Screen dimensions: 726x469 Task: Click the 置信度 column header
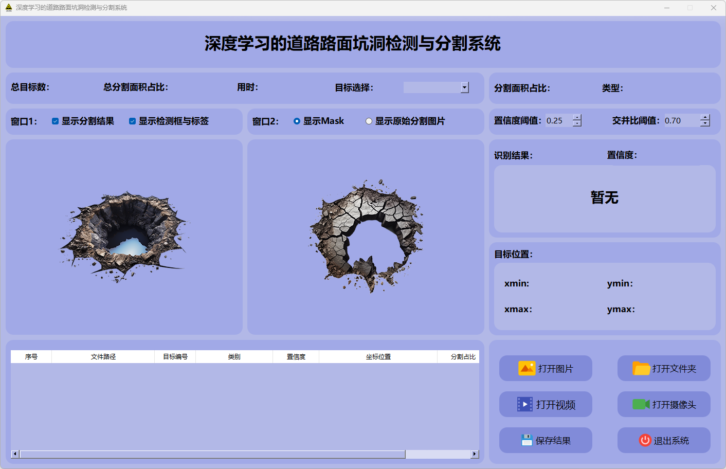(x=296, y=357)
